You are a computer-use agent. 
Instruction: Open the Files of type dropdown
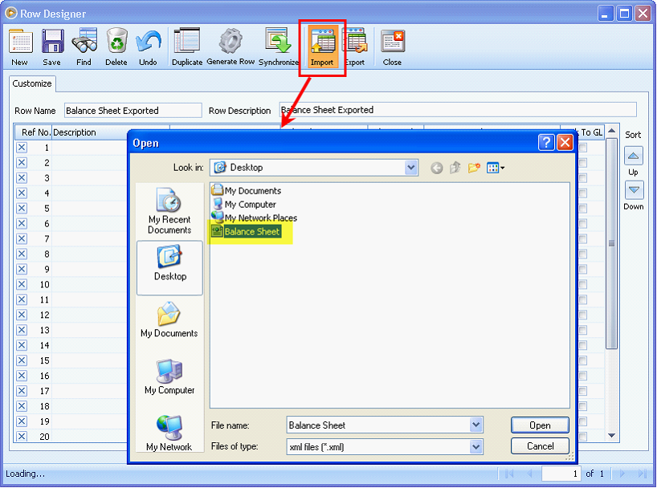[x=477, y=445]
